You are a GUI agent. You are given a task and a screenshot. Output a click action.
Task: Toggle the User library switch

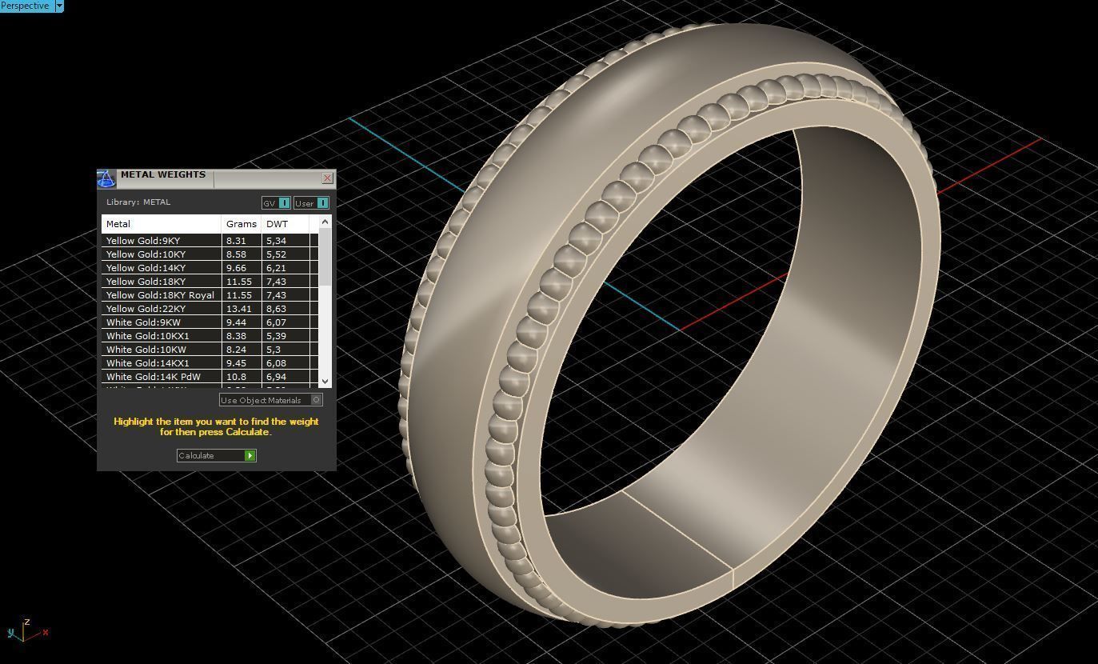coord(312,203)
